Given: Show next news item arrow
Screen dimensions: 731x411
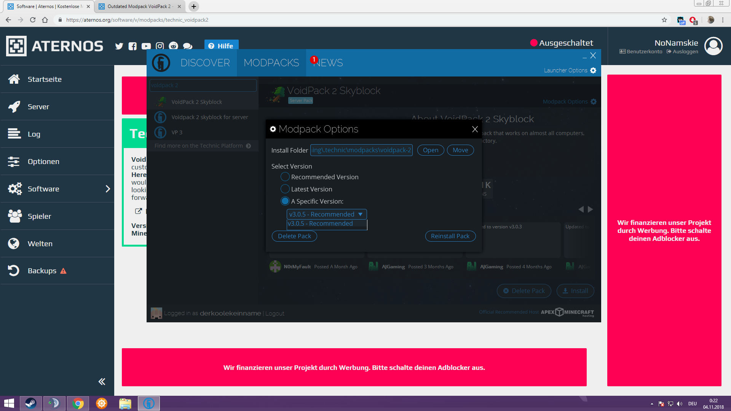Looking at the screenshot, I should point(591,209).
